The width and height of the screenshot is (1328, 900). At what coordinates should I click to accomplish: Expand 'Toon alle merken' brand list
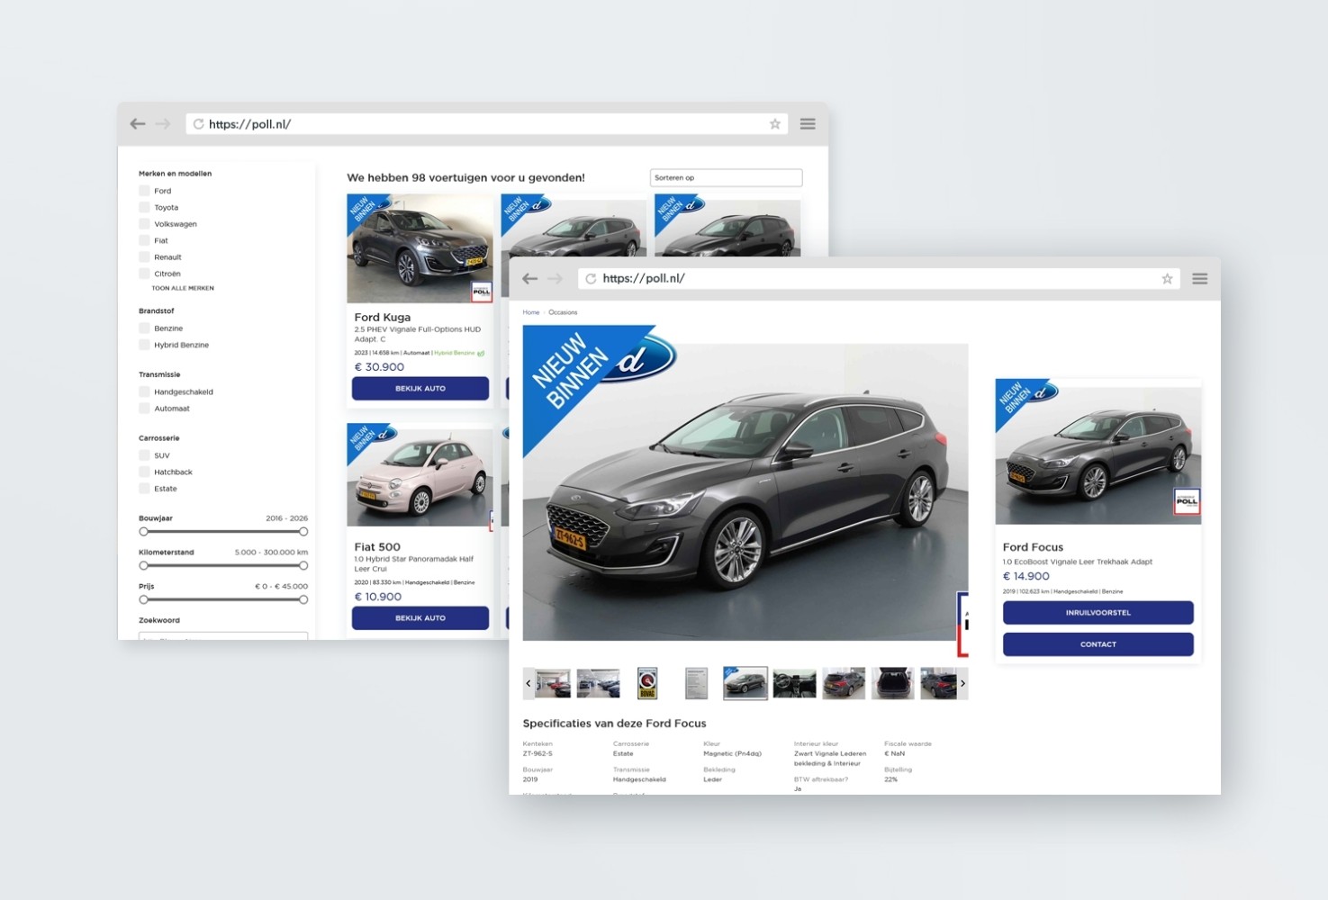point(183,288)
